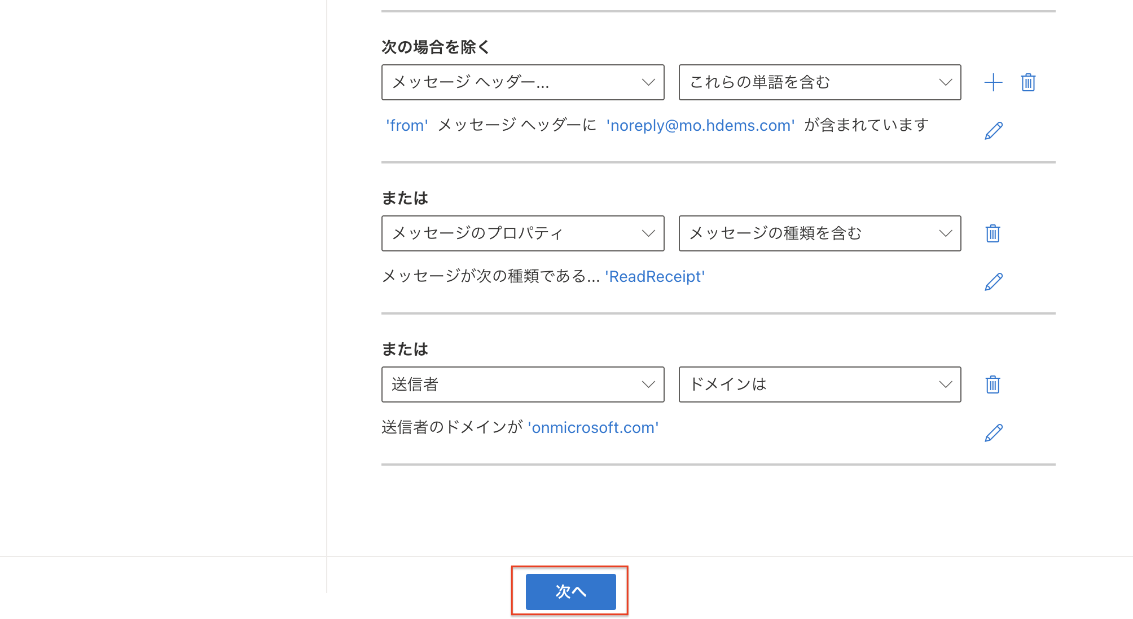Open the メッセージの種類を含む dropdown

tap(820, 233)
